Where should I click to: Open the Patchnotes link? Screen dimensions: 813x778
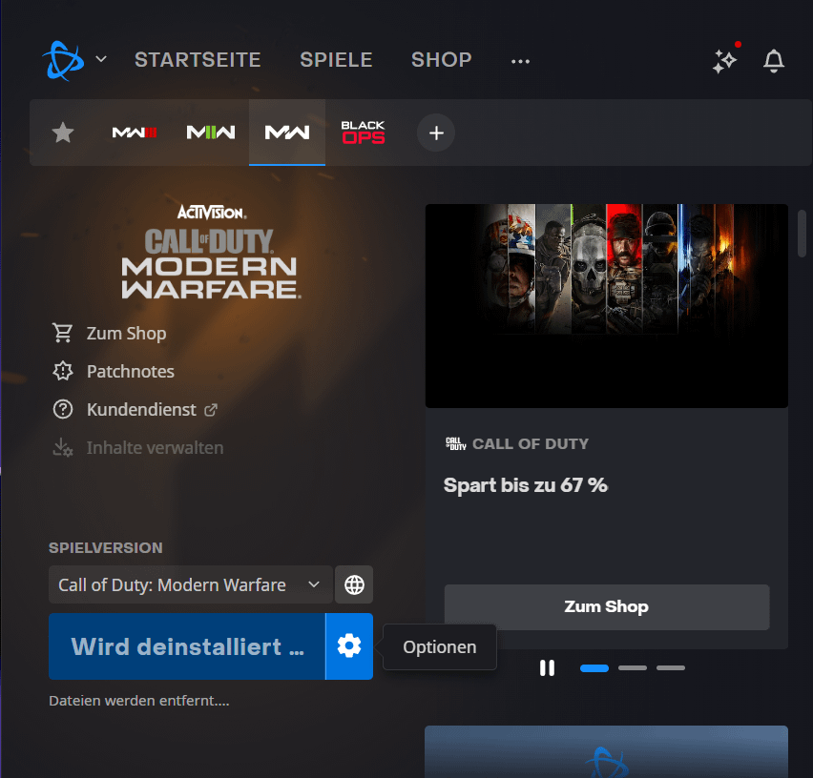click(x=130, y=371)
